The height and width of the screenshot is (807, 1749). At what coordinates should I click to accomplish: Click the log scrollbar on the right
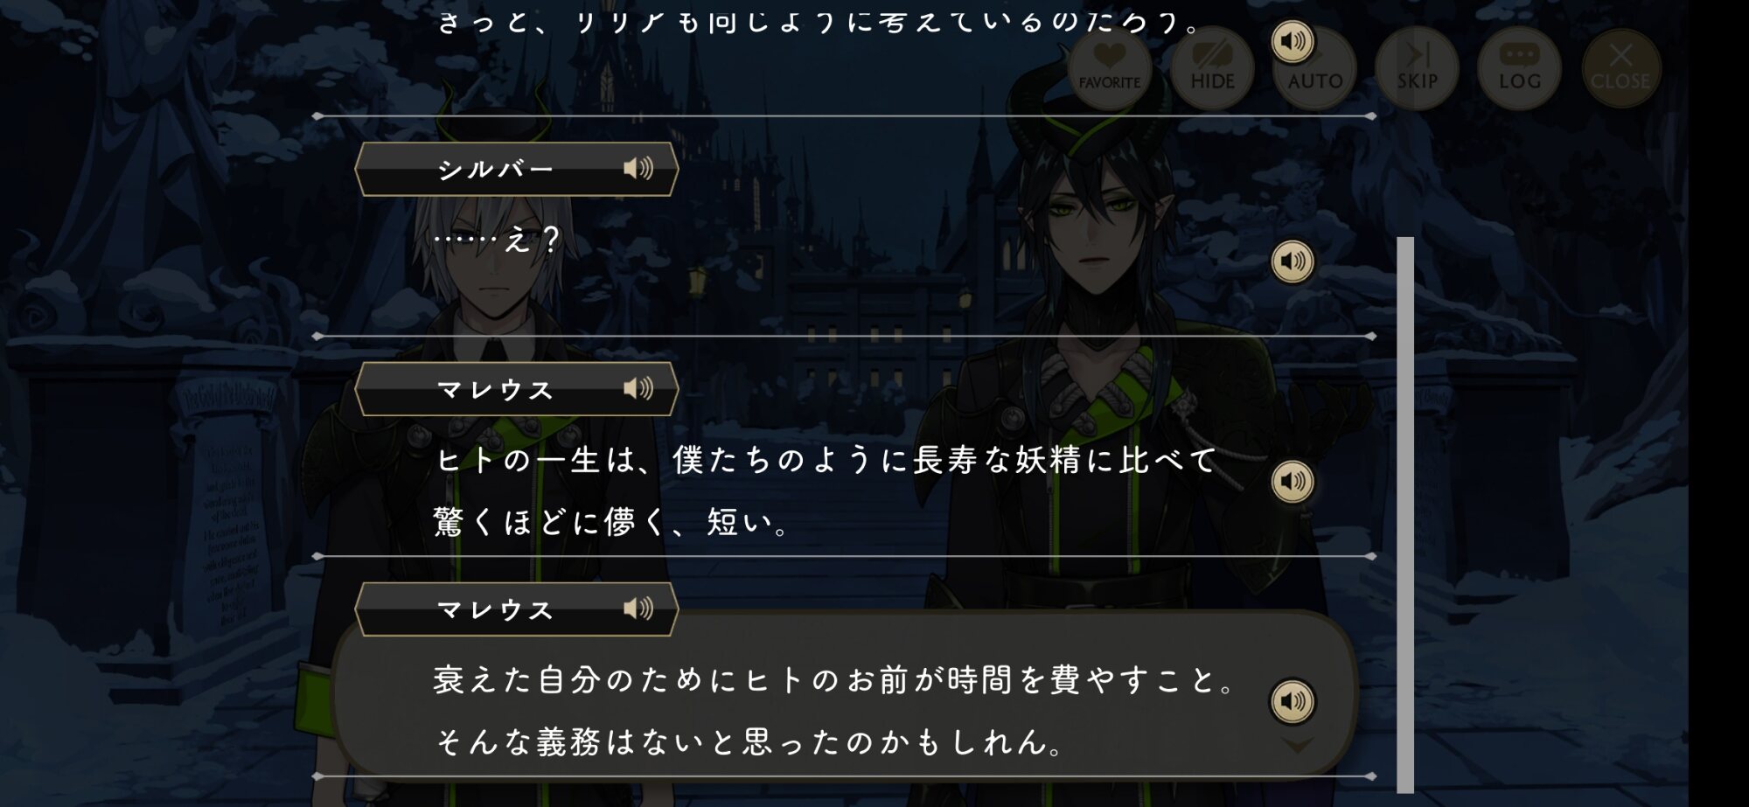point(1405,514)
